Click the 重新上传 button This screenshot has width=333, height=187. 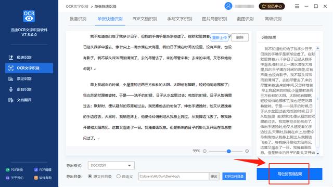[x=220, y=37]
